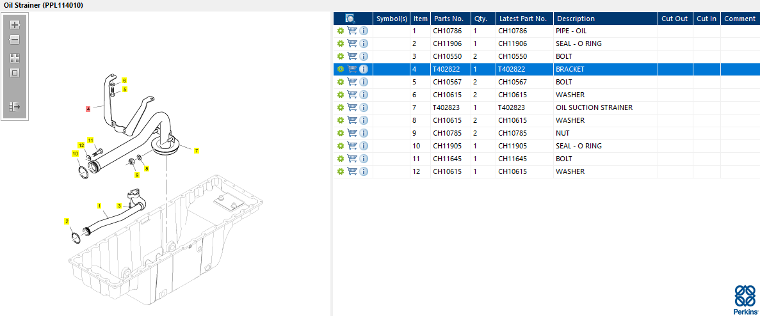Viewport: 760px width, 316px height.
Task: Select callout 8 on the diagram
Action: 147,168
